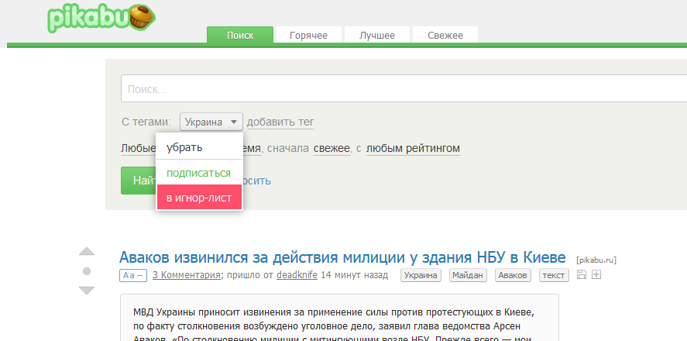Viewport: 687px width, 341px height.
Task: Downvote the Avakov post with down arrow
Action: [87, 291]
